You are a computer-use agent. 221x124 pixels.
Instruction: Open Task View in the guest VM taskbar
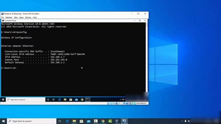pyautogui.click(x=54, y=100)
